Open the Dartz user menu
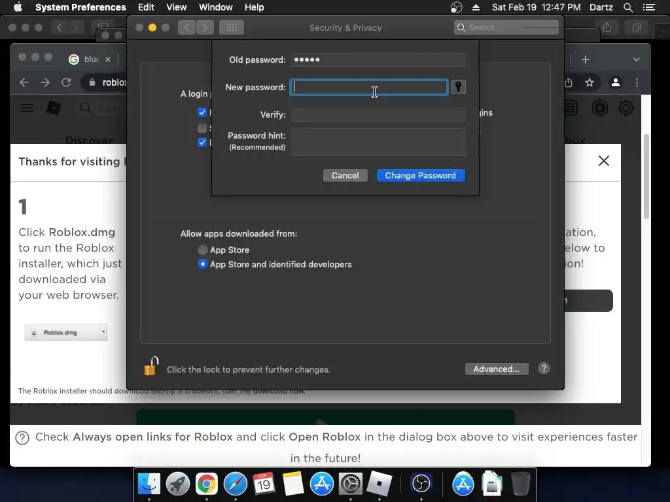 (601, 7)
